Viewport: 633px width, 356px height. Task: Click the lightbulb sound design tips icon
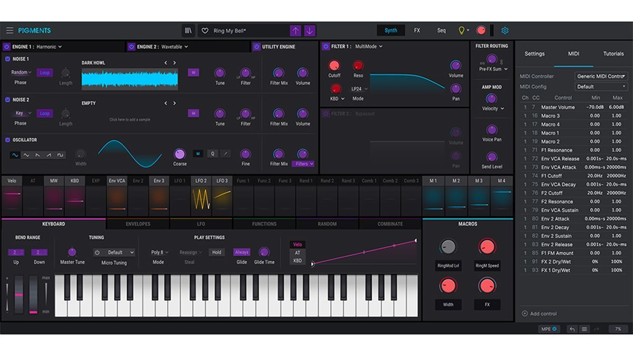[461, 31]
